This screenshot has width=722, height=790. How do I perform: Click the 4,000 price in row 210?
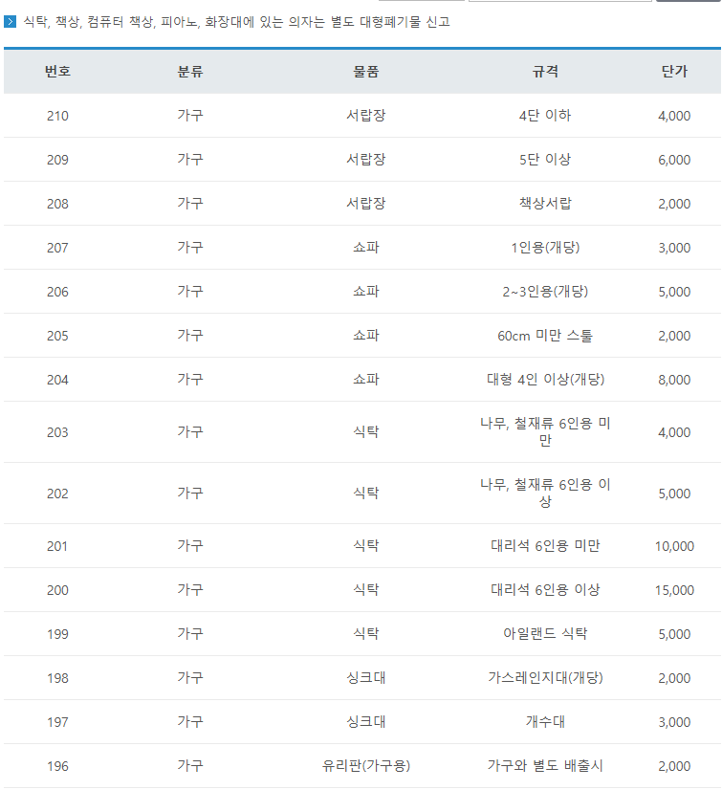pos(674,116)
